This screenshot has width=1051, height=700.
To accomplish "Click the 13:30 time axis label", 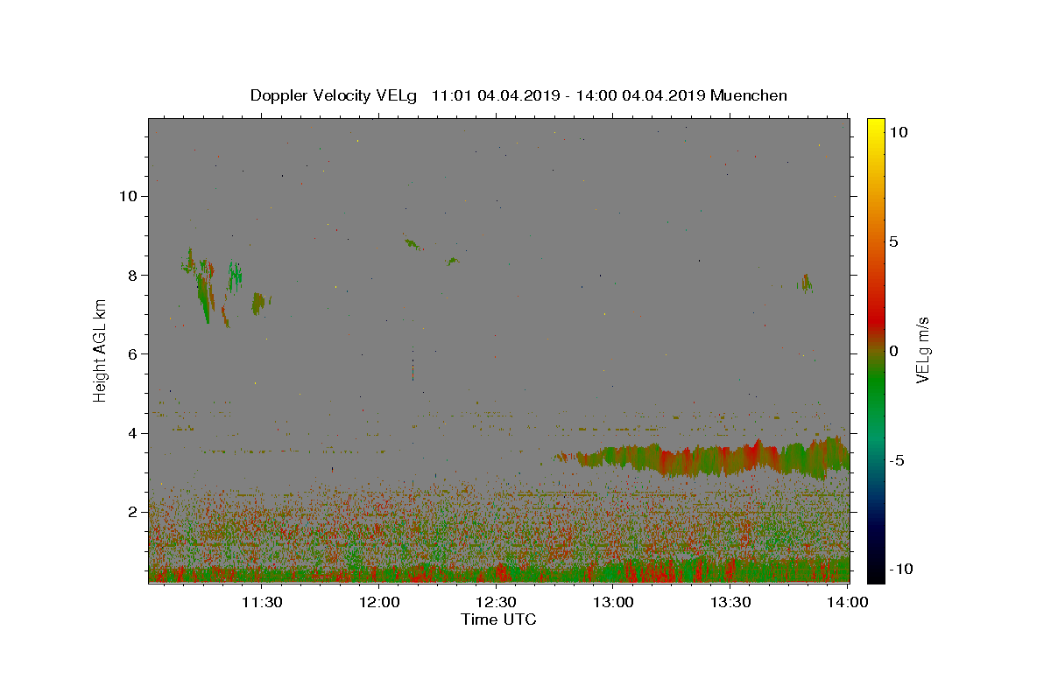I will 731,602.
